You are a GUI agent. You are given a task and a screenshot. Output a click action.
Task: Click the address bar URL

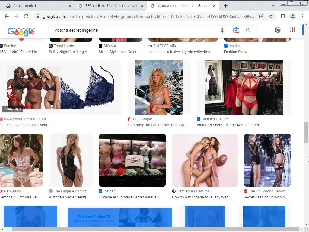tap(148, 16)
